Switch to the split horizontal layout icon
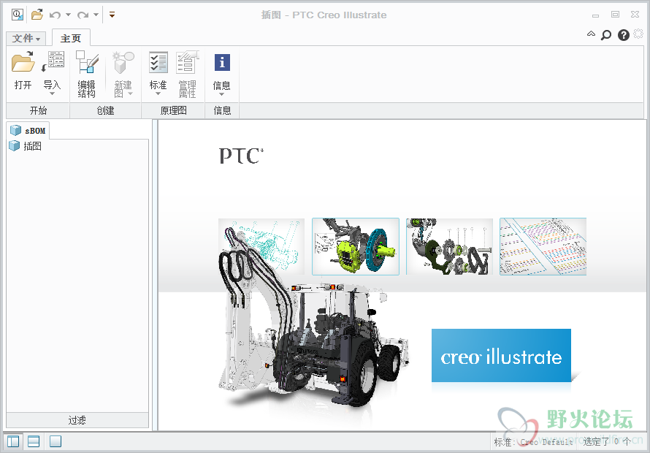650x453 pixels. tap(34, 441)
